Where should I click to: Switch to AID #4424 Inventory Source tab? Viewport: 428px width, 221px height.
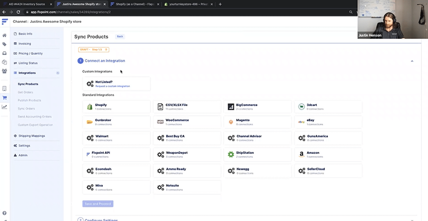(27, 4)
